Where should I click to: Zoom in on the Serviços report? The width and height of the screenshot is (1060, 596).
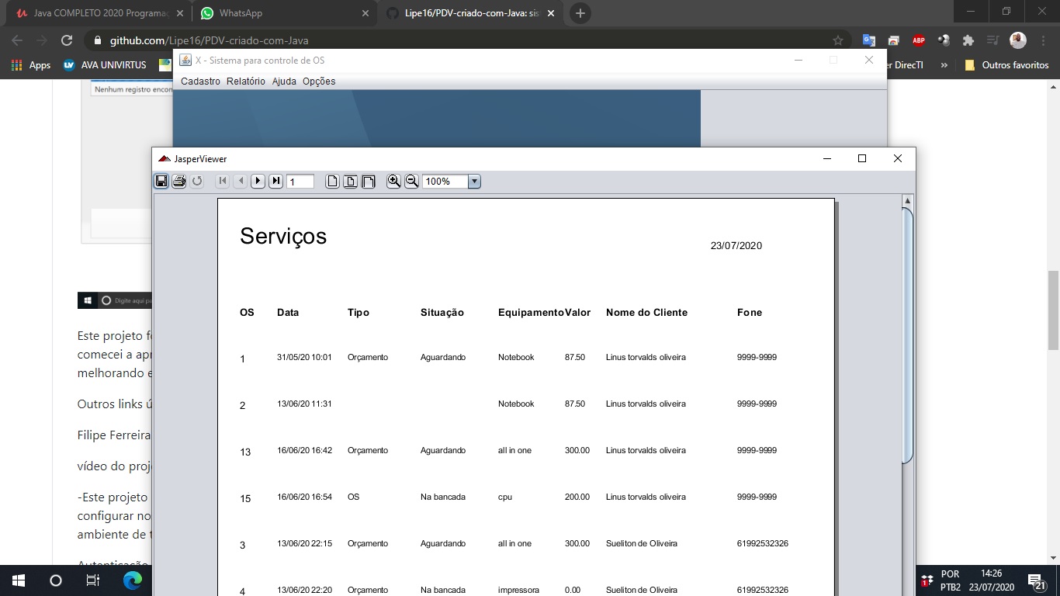(x=393, y=181)
